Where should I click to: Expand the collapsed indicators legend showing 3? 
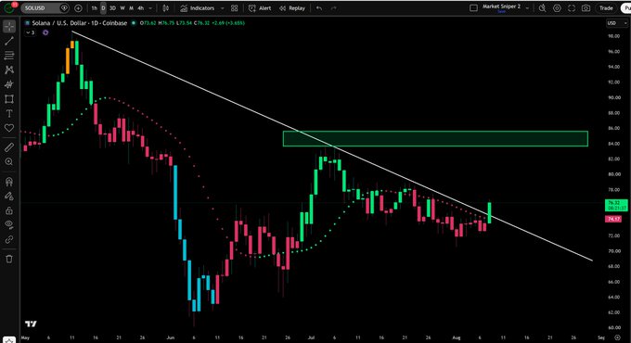point(31,32)
